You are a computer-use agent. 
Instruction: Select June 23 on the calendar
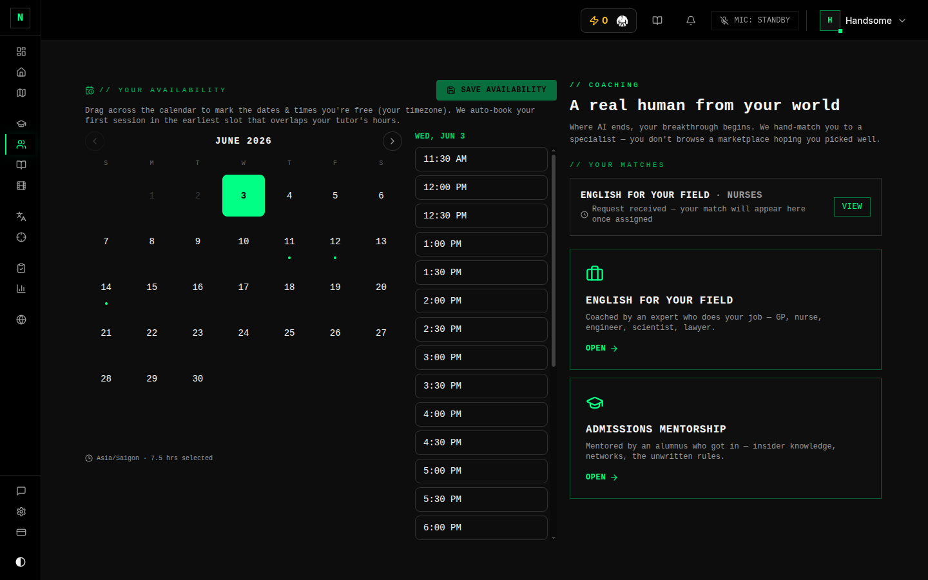click(198, 333)
